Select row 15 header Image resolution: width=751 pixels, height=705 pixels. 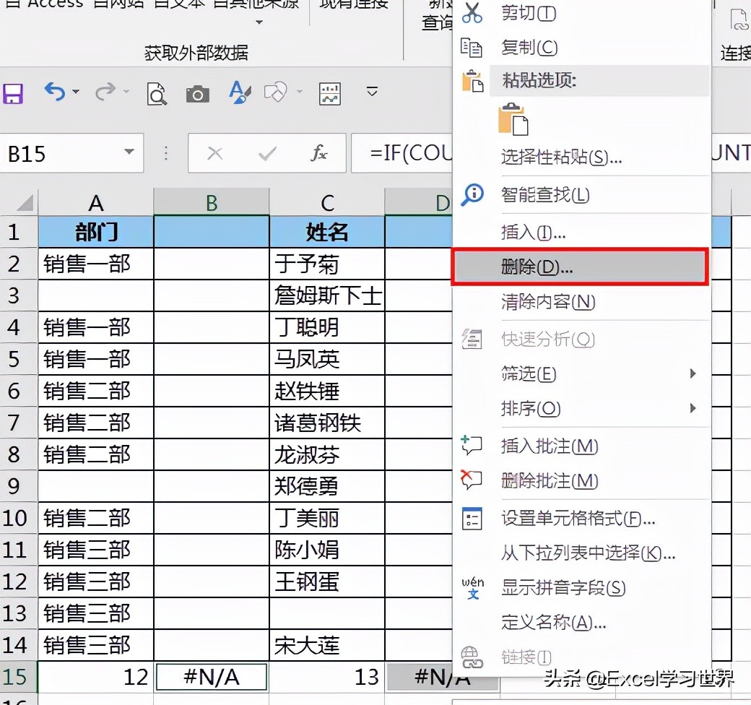click(18, 676)
